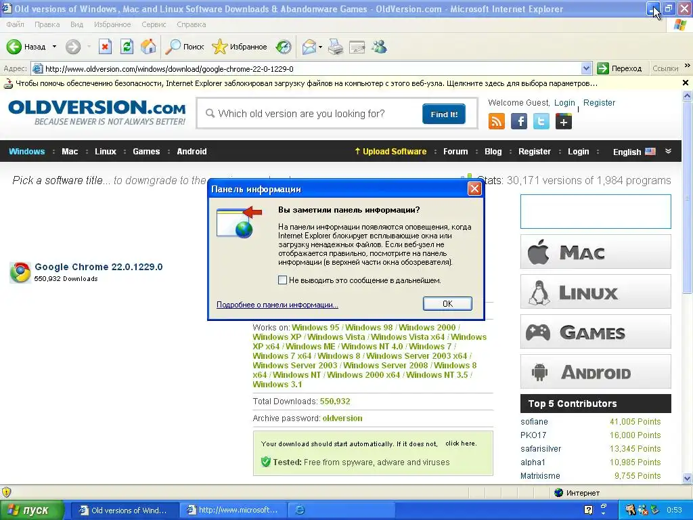Viewport: 693px width, 520px height.
Task: Click the Google Chrome logo icon
Action: pyautogui.click(x=20, y=272)
